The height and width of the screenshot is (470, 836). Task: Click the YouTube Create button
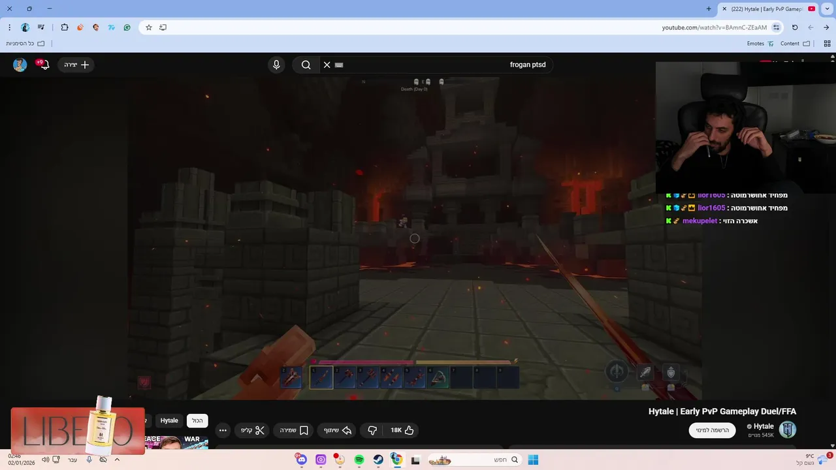(76, 65)
